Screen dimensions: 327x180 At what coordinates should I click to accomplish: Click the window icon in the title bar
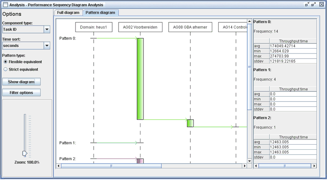(5, 4)
